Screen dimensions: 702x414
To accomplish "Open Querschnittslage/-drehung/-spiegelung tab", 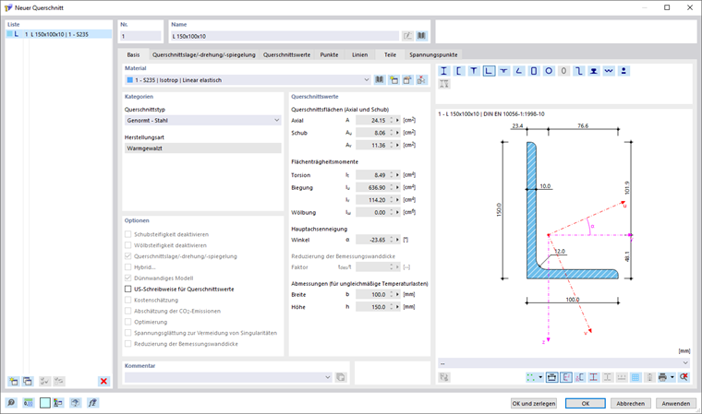I will (204, 54).
